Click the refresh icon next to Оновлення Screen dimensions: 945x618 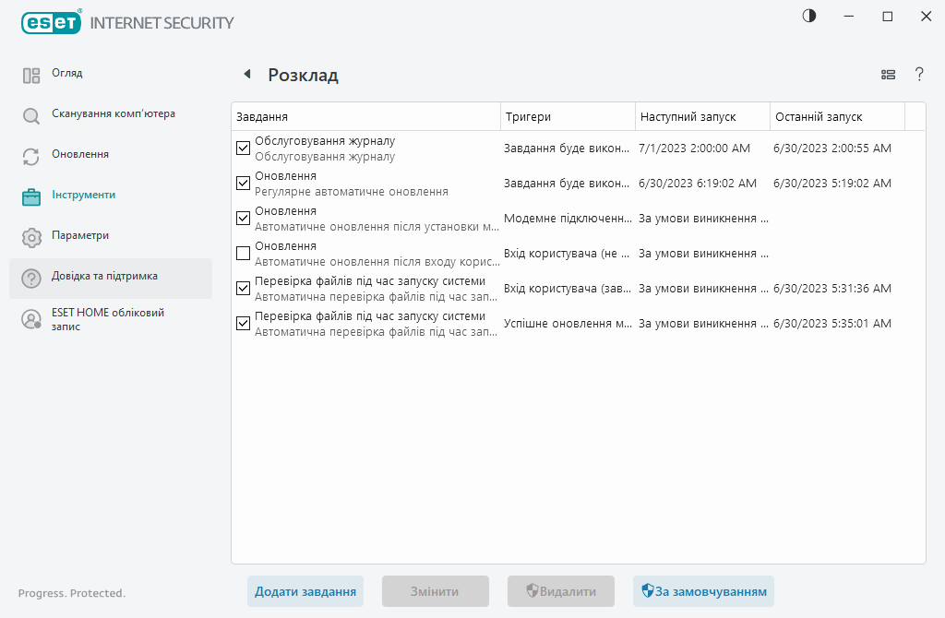31,157
